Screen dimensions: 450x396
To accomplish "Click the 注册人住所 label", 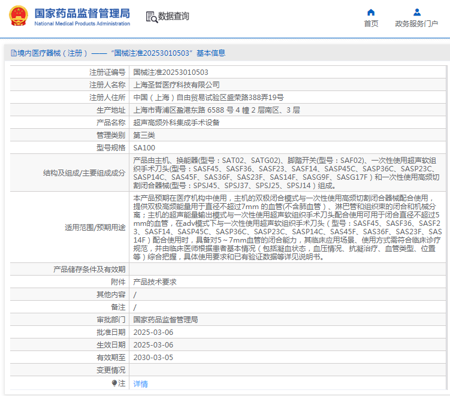I will (107, 98).
